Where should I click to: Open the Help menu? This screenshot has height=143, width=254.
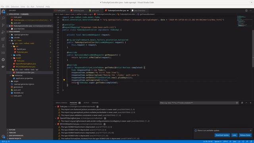coord(48,7)
